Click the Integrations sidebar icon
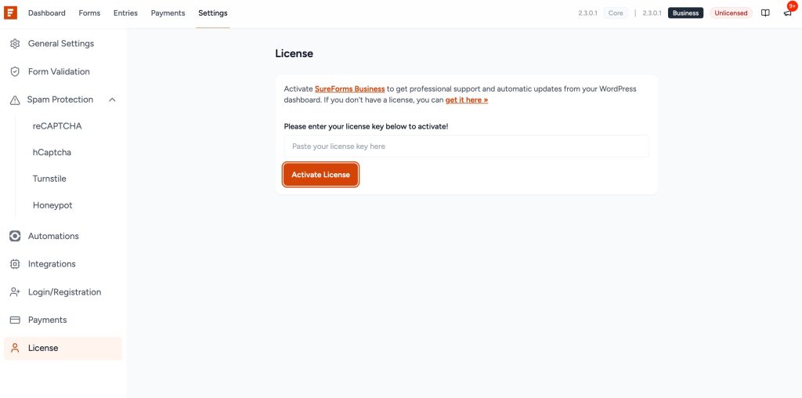 coord(14,264)
